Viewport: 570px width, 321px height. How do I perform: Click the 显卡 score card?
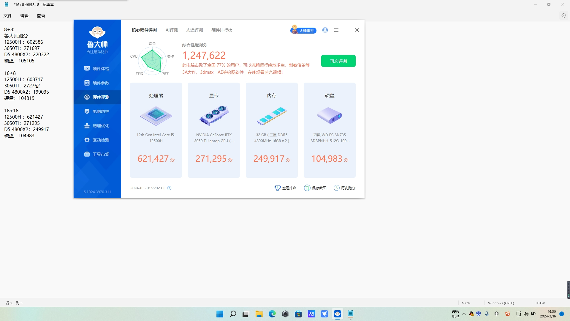(214, 130)
